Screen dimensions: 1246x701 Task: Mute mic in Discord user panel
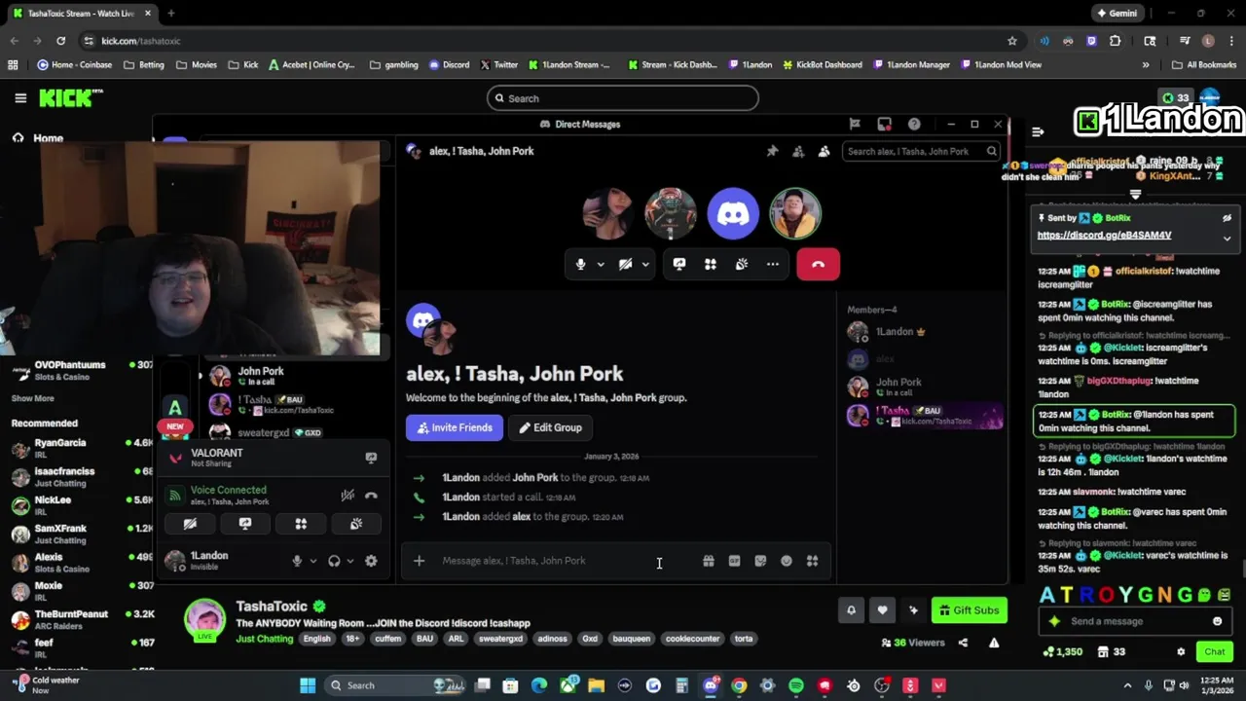tap(297, 561)
